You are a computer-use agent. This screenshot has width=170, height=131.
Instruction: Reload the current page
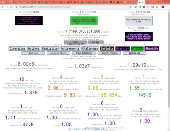tap(12, 7)
